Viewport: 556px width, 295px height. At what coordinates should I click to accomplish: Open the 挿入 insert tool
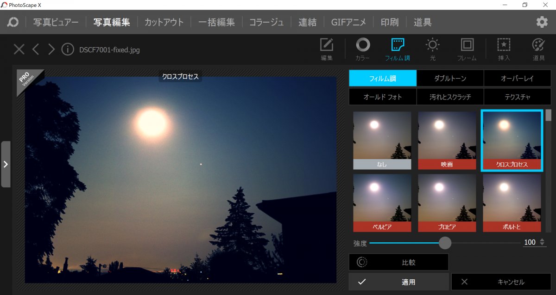click(x=504, y=49)
